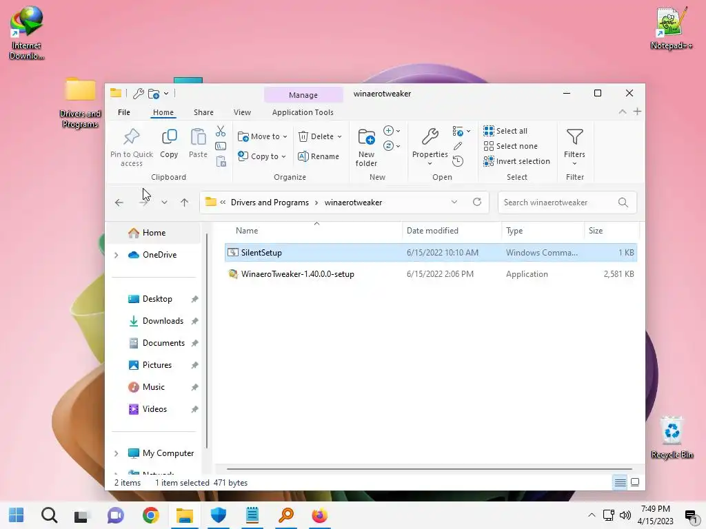Go back with the left arrow button
This screenshot has height=529, width=706.
(119, 203)
